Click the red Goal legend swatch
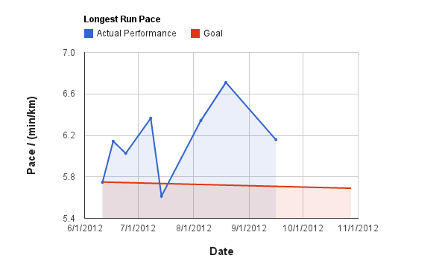Screen dimensions: 442x270 click(x=195, y=33)
